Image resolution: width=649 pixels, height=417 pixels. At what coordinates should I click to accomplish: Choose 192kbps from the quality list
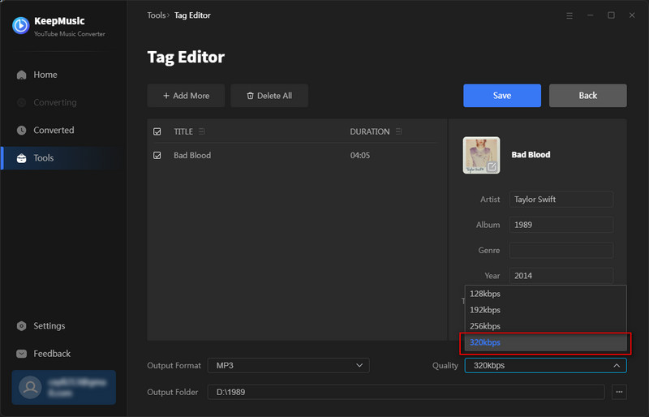[x=545, y=310]
